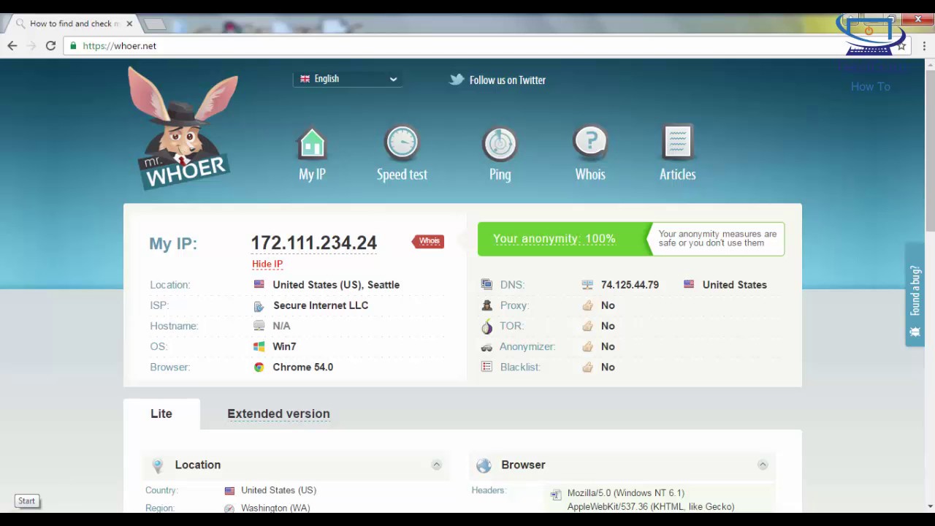
Task: Click the Chrome icon beside Chrome 54.0
Action: (x=259, y=367)
